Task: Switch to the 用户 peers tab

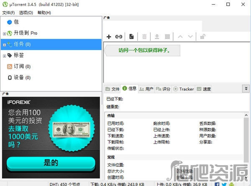Action: coord(146,89)
